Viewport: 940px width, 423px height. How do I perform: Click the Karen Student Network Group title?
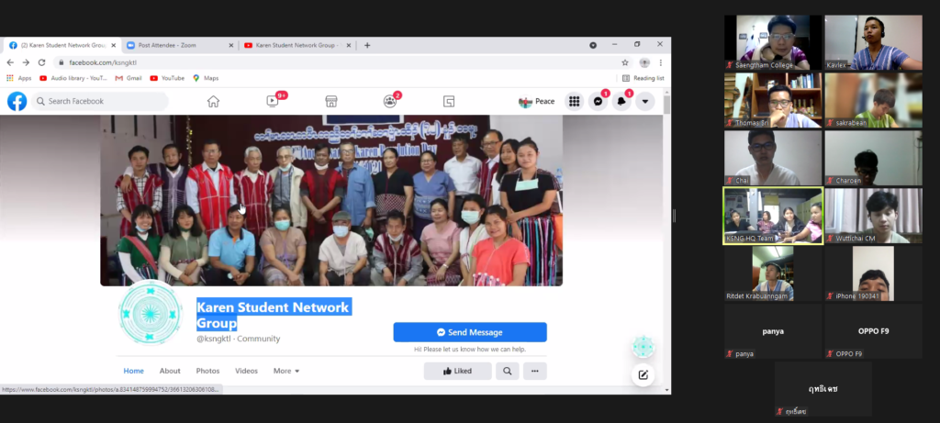(274, 315)
